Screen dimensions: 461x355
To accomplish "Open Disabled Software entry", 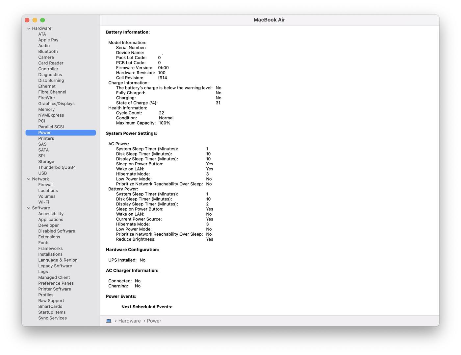I will pyautogui.click(x=57, y=231).
